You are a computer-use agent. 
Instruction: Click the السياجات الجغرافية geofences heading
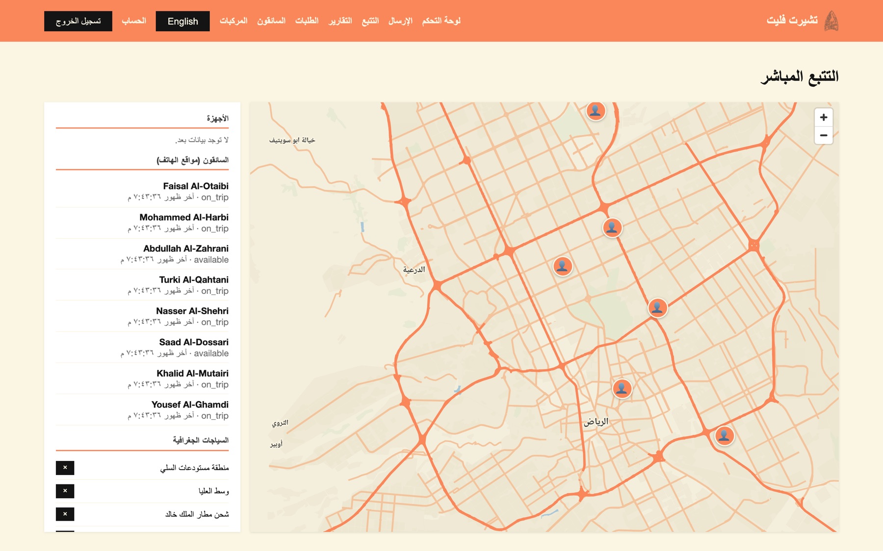coord(201,440)
